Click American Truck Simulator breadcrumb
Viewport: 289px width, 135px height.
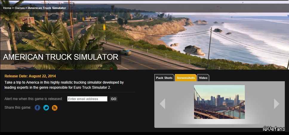[47, 8]
